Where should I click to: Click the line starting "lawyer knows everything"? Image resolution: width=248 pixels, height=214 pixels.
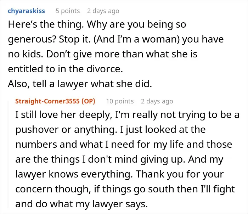pos(119,174)
